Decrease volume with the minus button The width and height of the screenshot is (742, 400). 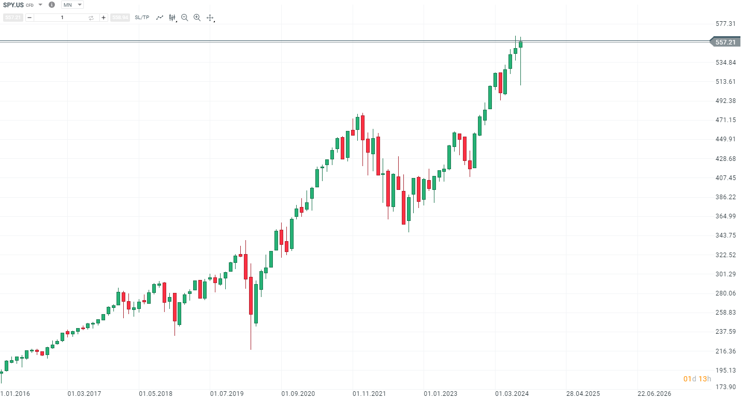[x=30, y=18]
